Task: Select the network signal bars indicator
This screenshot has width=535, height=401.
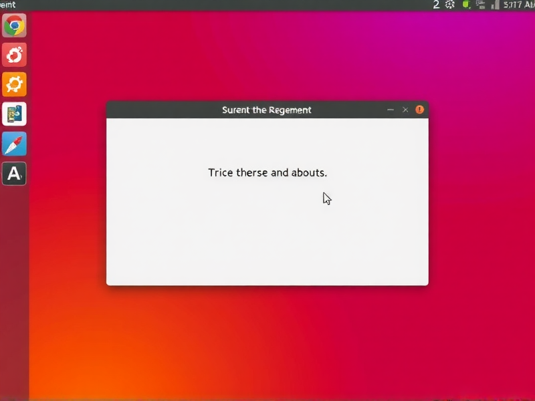Action: (x=494, y=5)
